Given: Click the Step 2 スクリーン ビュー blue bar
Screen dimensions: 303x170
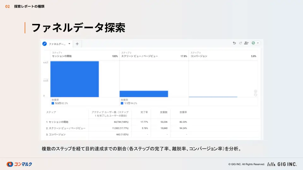Looking at the screenshot, I should (144, 94).
